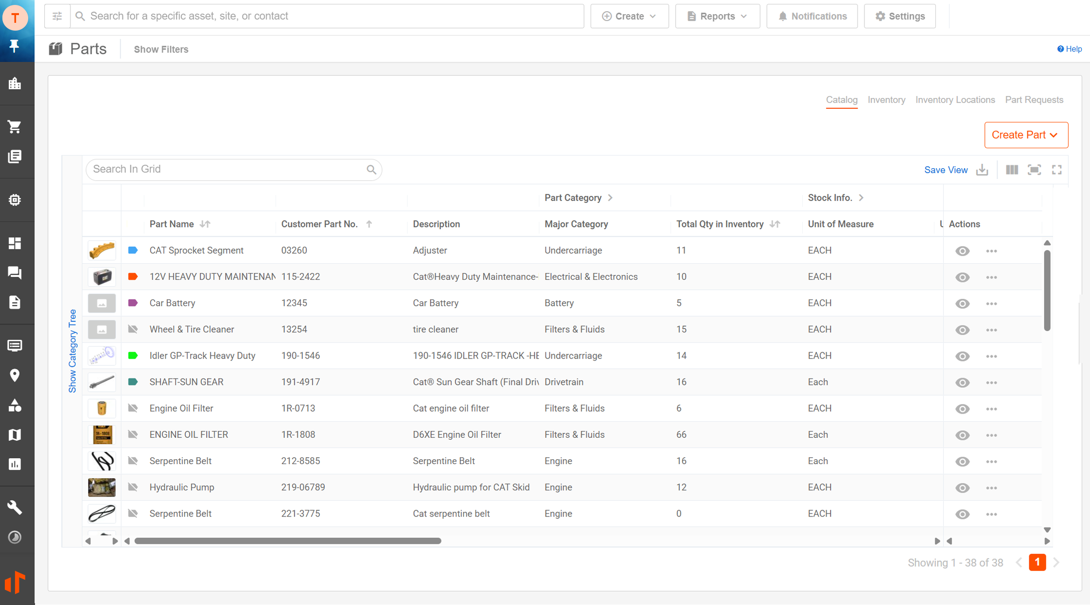The height and width of the screenshot is (605, 1090).
Task: Click the orange tag on 12V battery row
Action: [x=133, y=277]
